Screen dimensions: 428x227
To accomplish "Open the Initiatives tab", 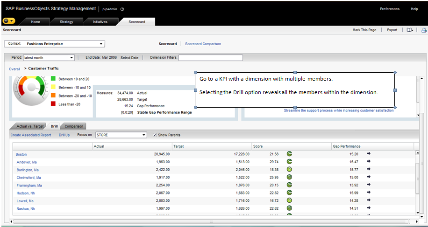I will coord(100,22).
